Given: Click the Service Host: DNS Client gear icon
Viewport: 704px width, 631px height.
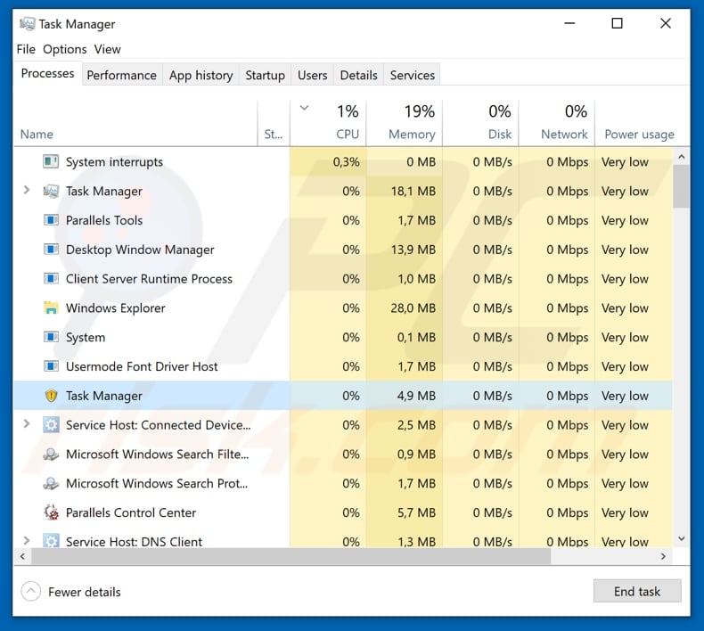Looking at the screenshot, I should (x=51, y=541).
